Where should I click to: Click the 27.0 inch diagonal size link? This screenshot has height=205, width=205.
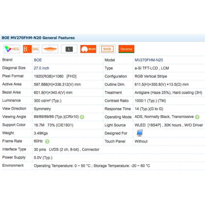point(41,68)
